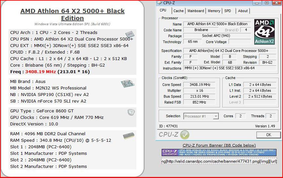Click the AMD Athlon 64 X2 5000+ title link

pos(72,14)
